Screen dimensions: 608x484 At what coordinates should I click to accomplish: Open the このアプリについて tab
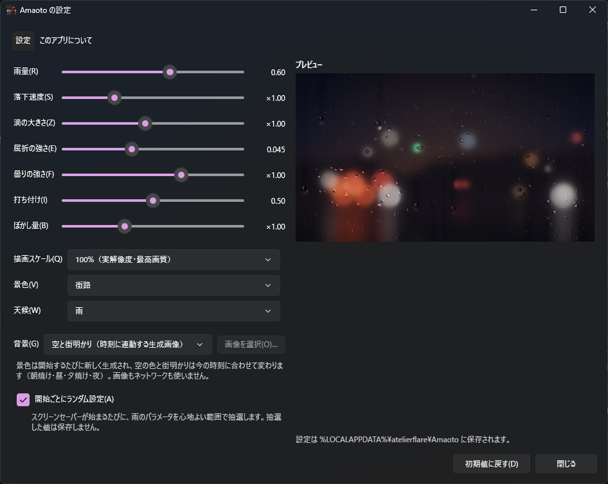point(66,40)
